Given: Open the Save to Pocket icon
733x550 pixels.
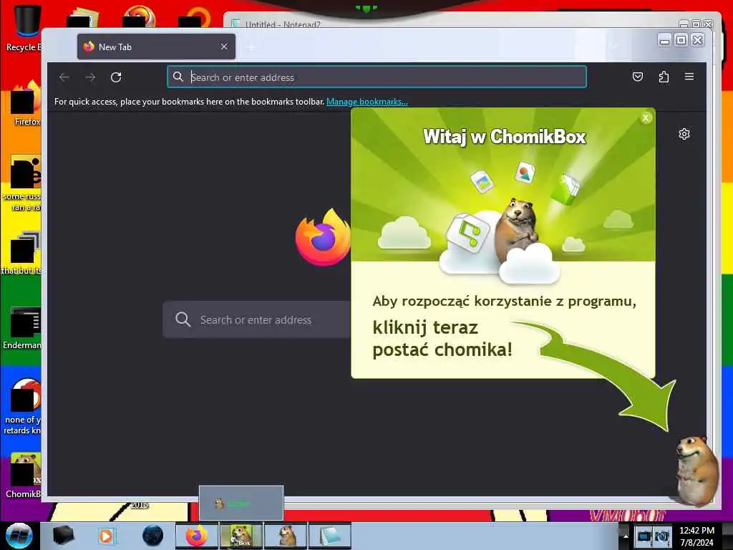Looking at the screenshot, I should [x=638, y=77].
